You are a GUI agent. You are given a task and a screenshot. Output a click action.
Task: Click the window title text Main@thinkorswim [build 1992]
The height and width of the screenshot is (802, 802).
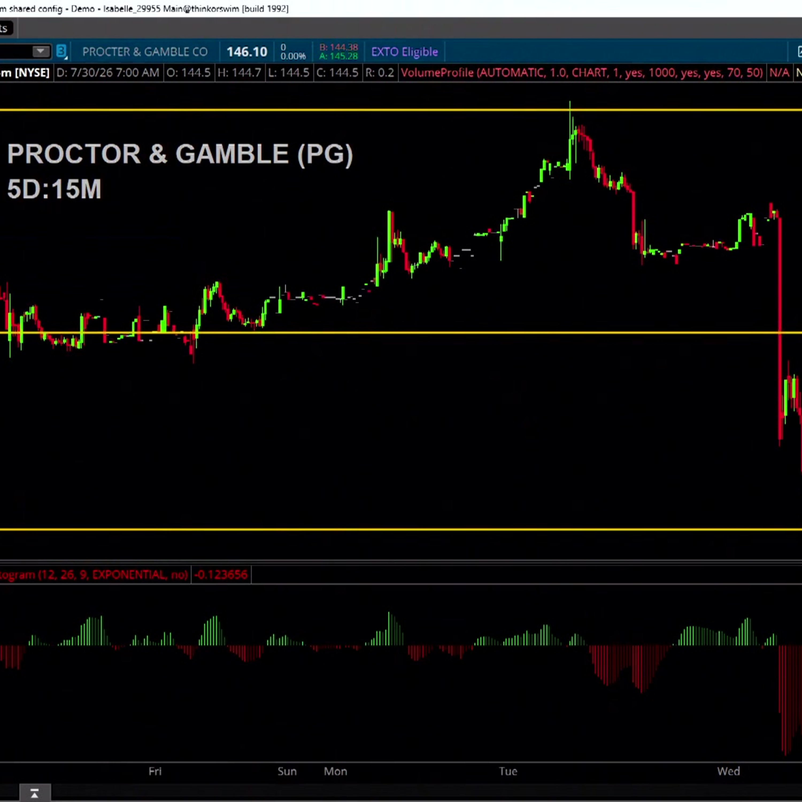226,9
